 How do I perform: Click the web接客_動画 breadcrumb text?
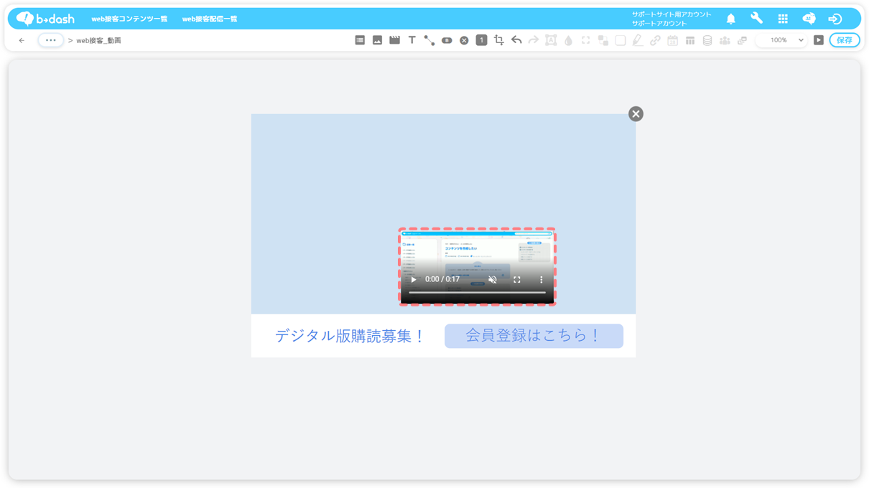[98, 41]
